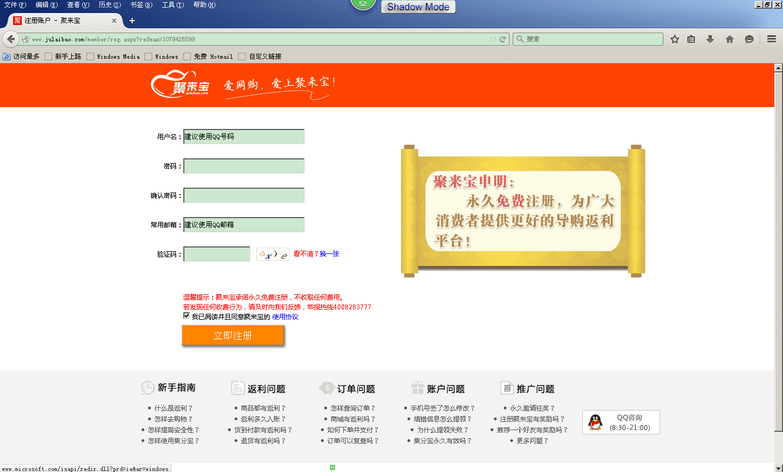Image resolution: width=783 pixels, height=472 pixels.
Task: Open the 帮助 menu
Action: click(204, 5)
